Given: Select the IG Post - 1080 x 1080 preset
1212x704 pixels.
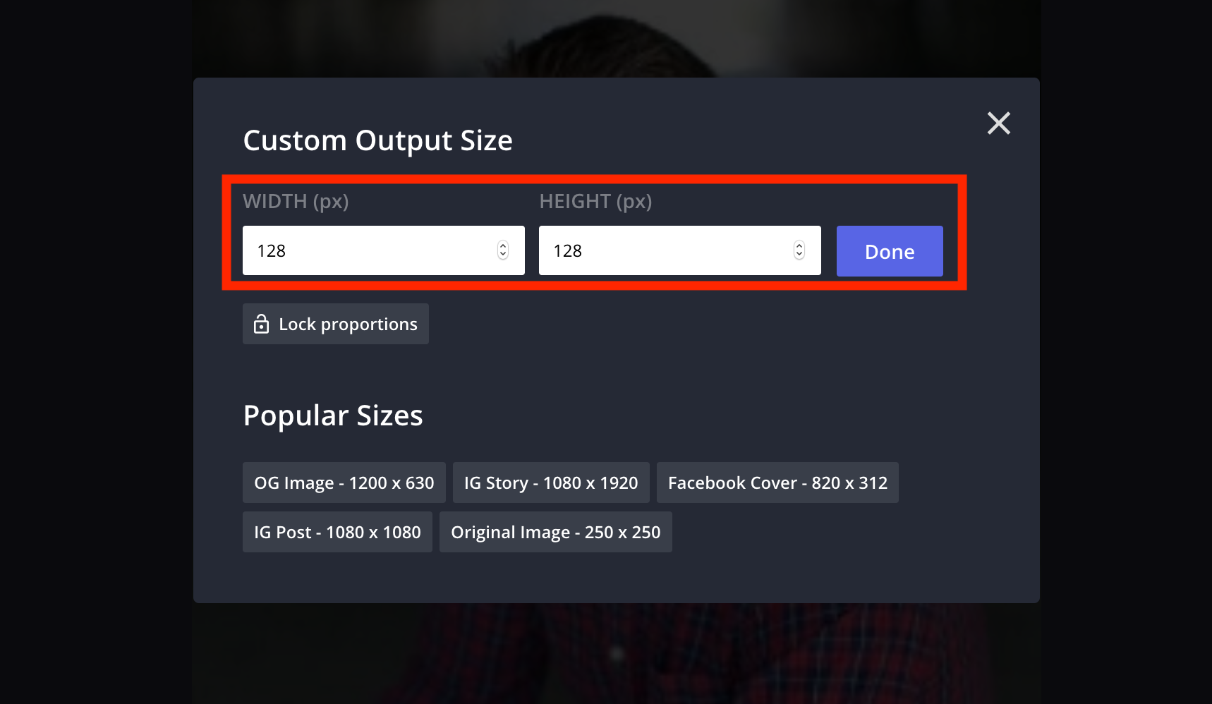Looking at the screenshot, I should pos(337,532).
